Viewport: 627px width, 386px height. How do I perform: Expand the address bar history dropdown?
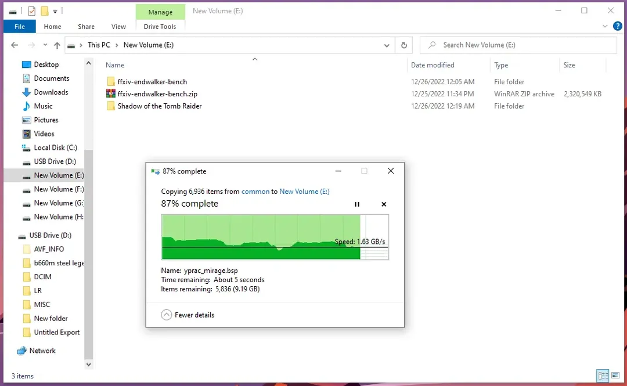tap(387, 45)
